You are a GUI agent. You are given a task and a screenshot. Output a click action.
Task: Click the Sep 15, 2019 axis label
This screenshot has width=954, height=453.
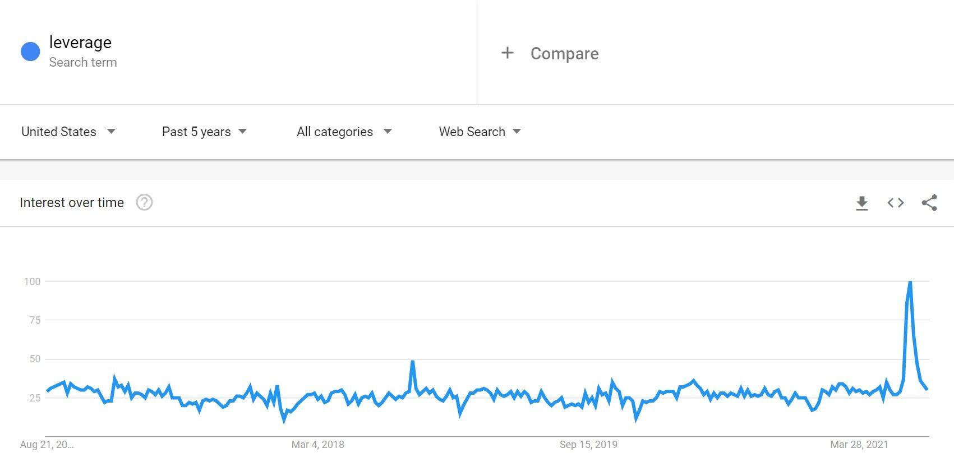coord(588,445)
